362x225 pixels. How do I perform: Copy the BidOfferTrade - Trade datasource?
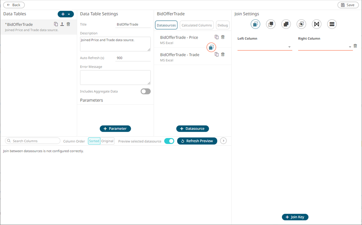[217, 55]
